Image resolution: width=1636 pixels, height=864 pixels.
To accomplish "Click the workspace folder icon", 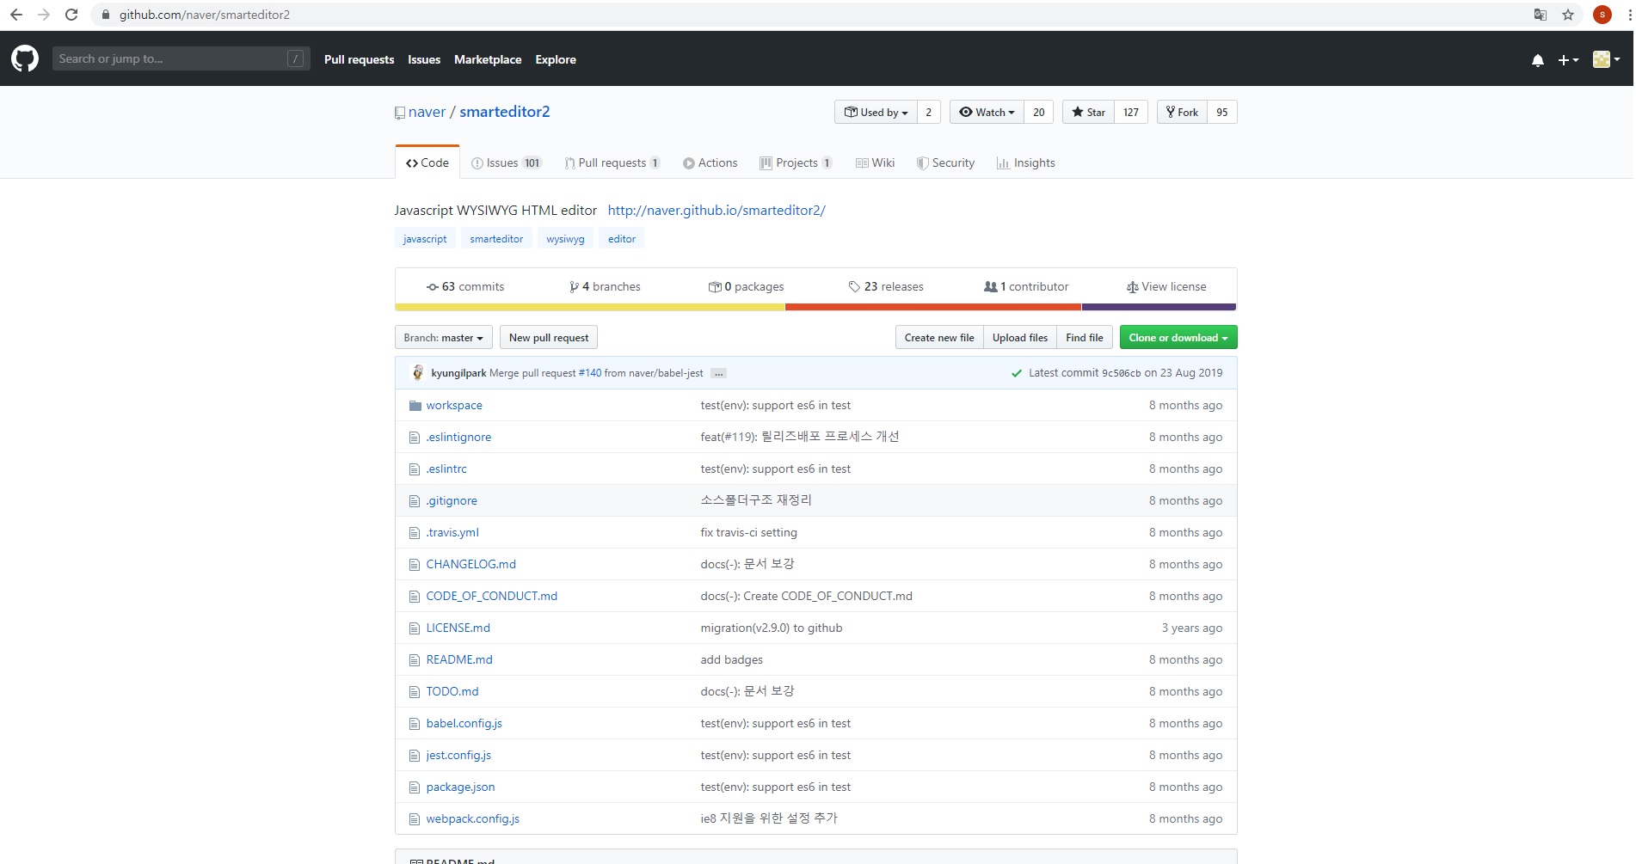I will (415, 406).
